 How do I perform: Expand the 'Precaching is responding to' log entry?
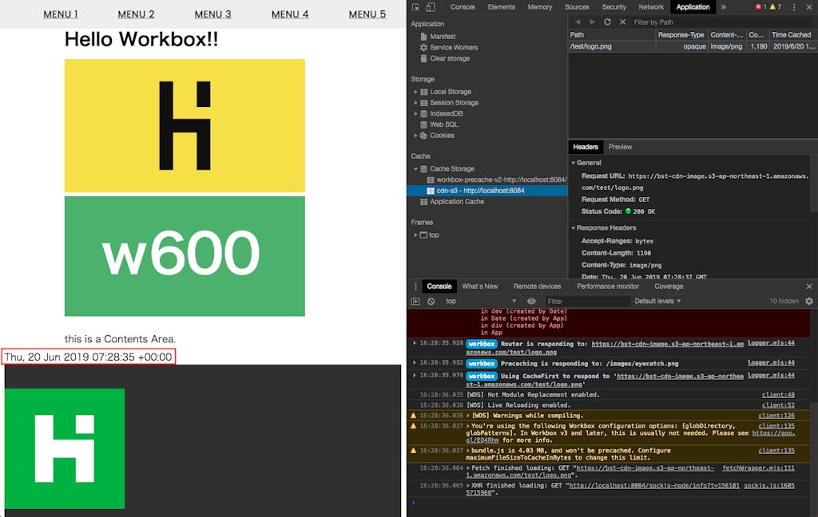point(415,363)
